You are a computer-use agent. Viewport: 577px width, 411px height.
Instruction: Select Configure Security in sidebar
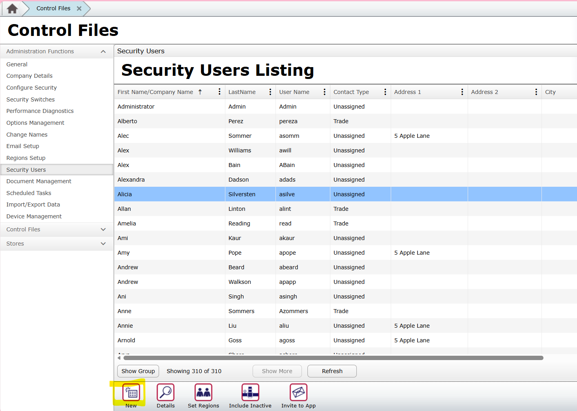coord(32,88)
